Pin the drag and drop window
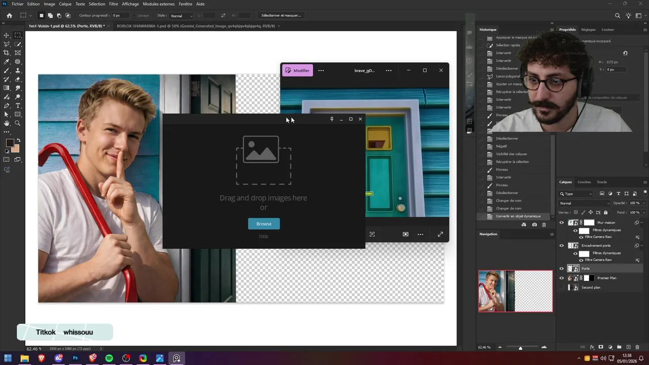The height and width of the screenshot is (365, 649). point(332,119)
